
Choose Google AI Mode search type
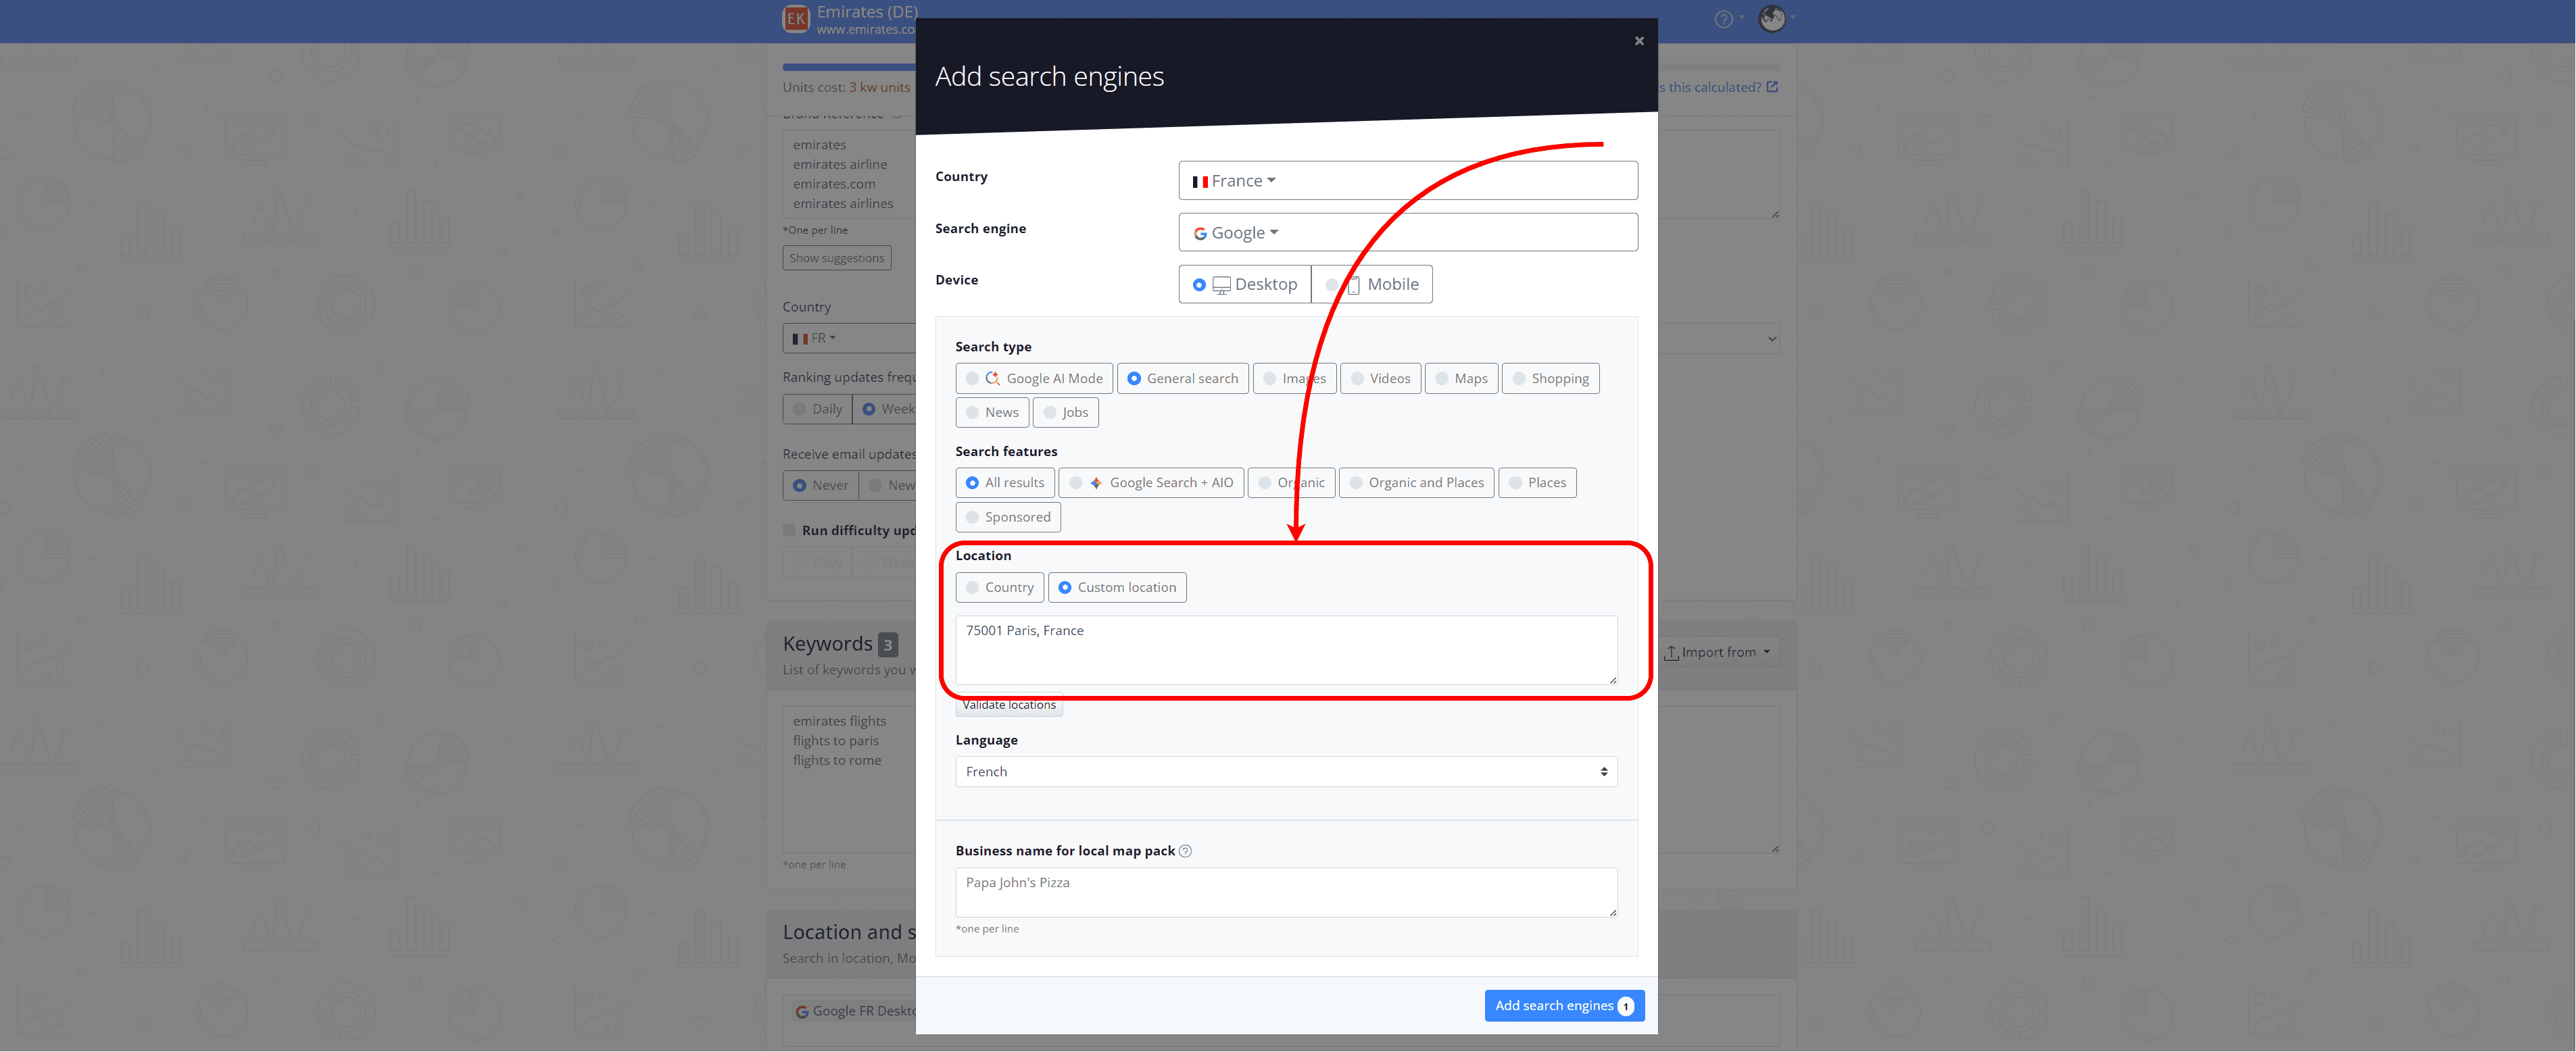pos(1034,379)
